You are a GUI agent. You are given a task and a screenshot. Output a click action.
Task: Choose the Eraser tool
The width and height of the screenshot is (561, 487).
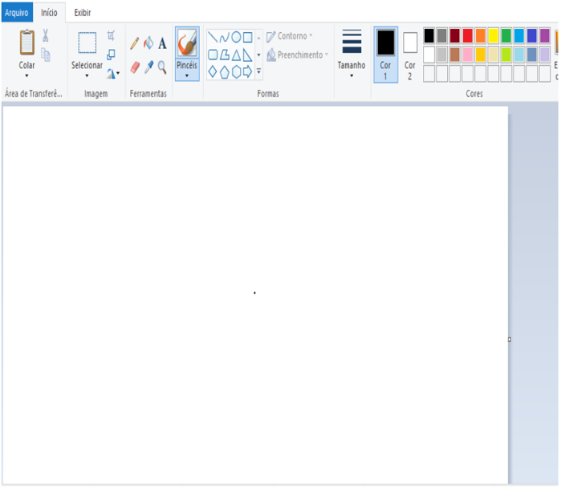pos(135,67)
